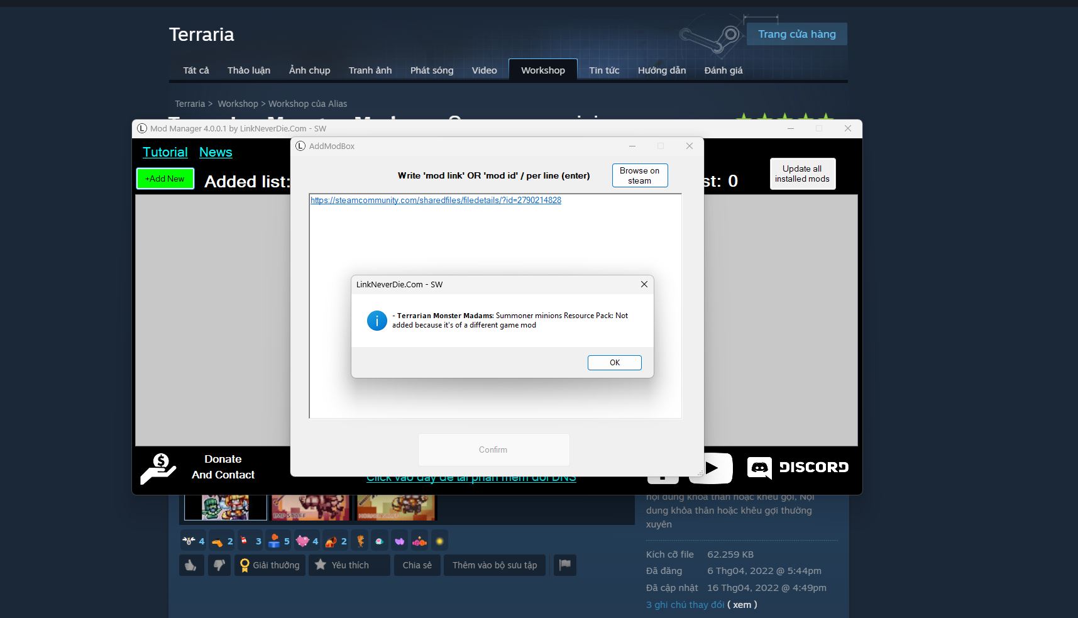
Task: Open the News link
Action: [x=216, y=152]
